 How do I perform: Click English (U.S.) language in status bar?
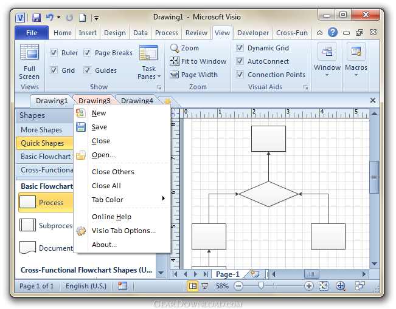[86, 286]
